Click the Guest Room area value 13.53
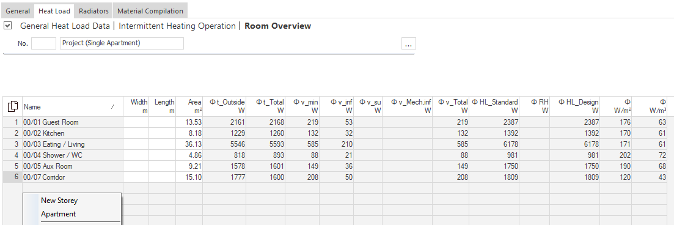 189,122
